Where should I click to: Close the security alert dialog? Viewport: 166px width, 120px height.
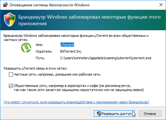(161, 5)
